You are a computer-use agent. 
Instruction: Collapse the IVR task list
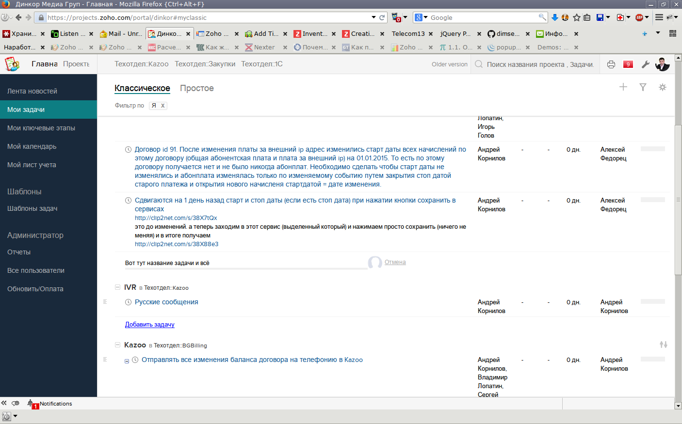click(117, 287)
